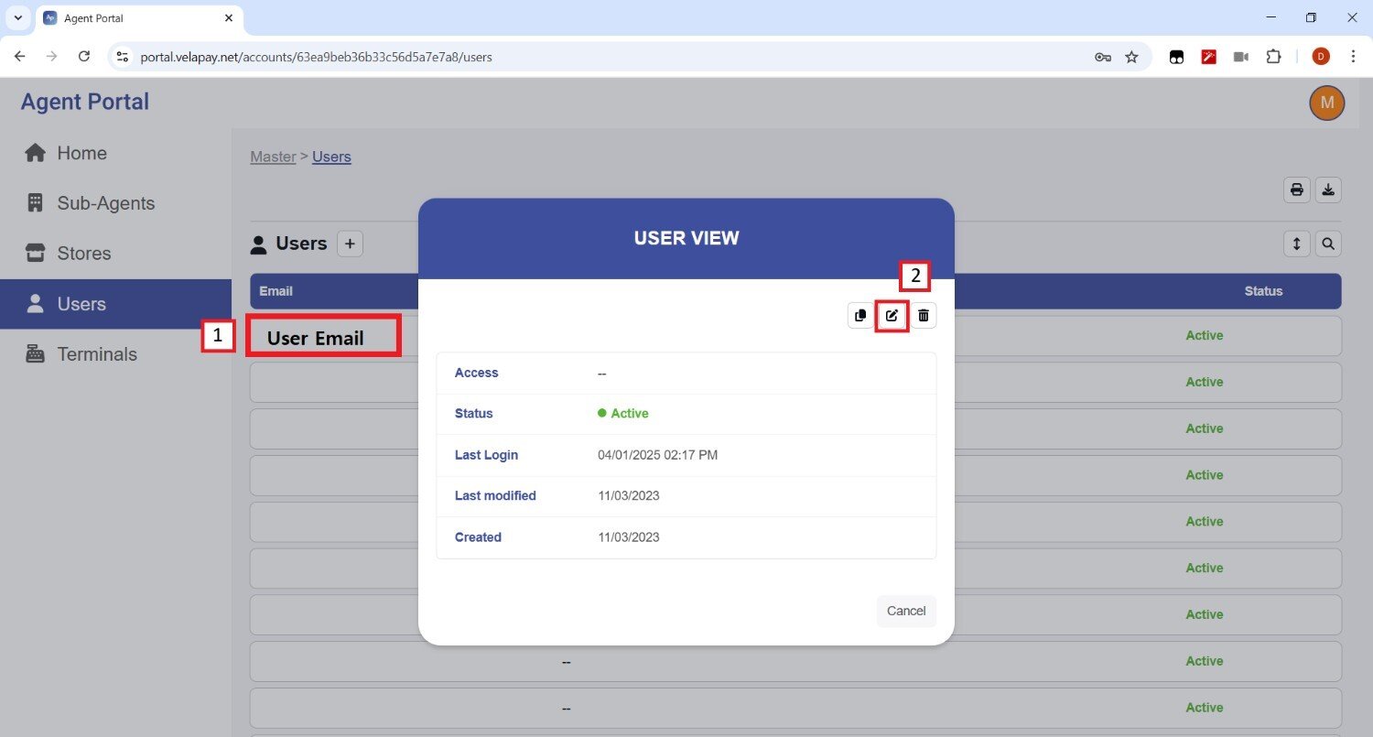Open the search magnifier icon
The width and height of the screenshot is (1373, 737).
1328,244
